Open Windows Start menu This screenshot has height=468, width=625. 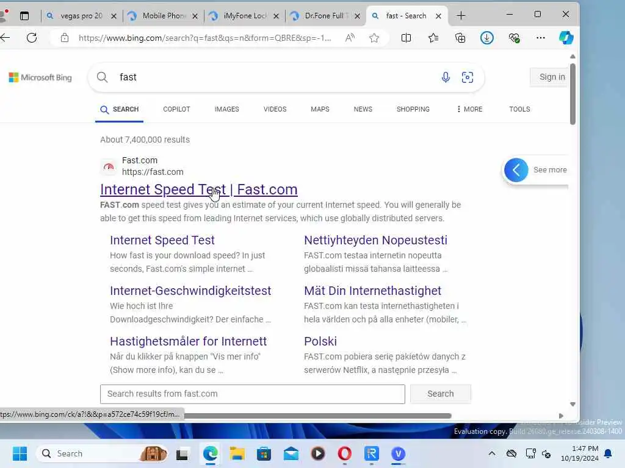[20, 453]
